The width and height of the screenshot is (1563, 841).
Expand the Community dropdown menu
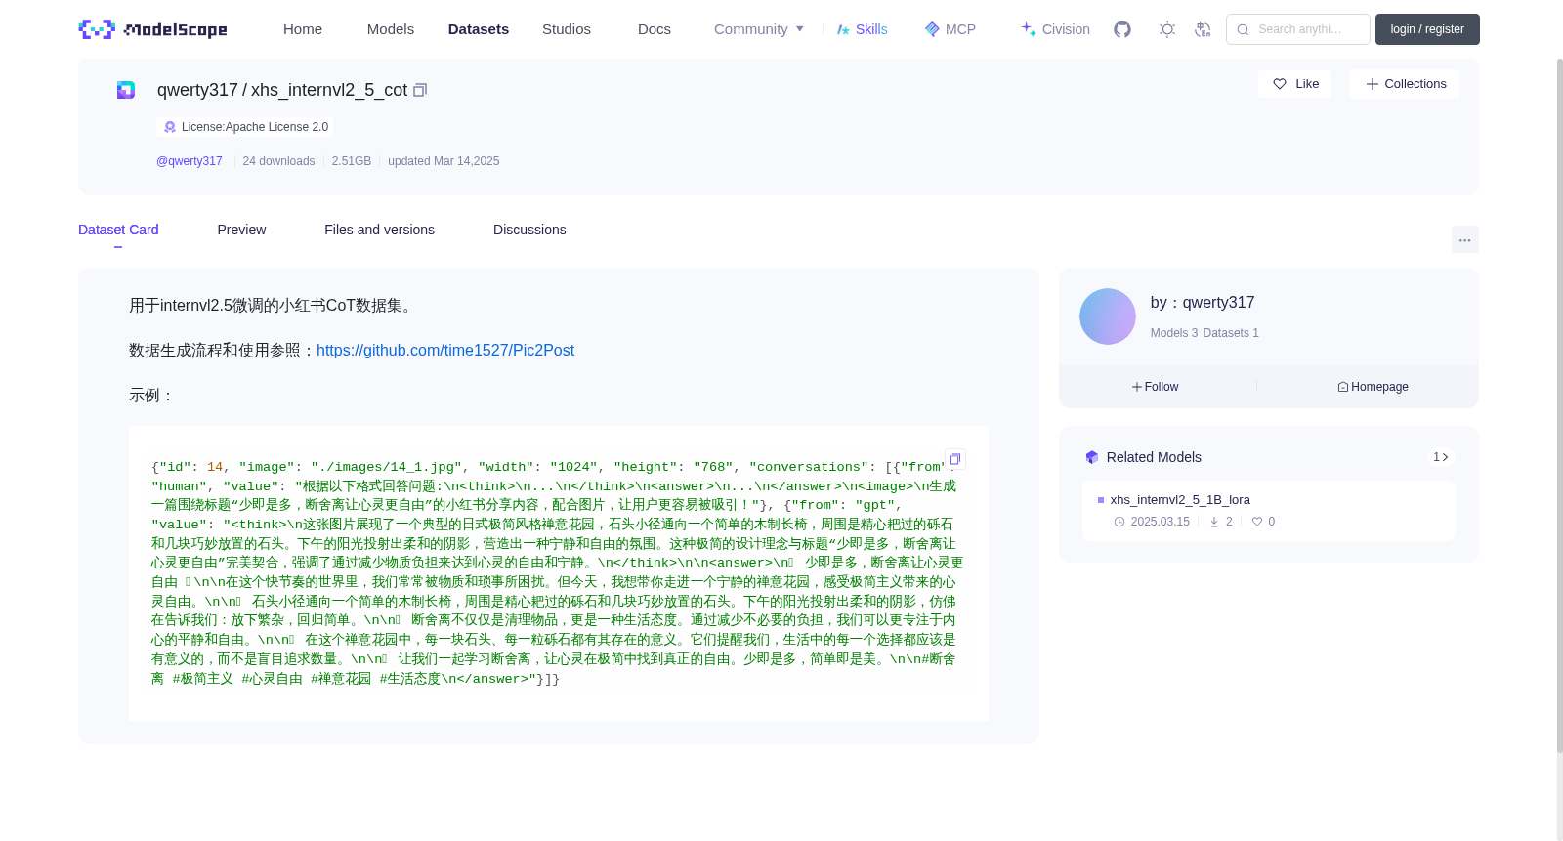[759, 29]
